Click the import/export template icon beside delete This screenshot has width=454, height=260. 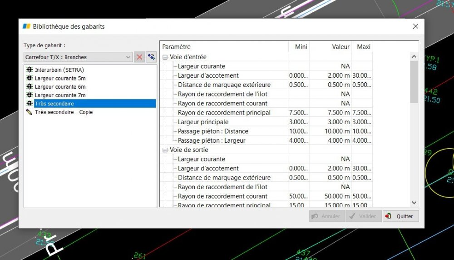pyautogui.click(x=151, y=57)
